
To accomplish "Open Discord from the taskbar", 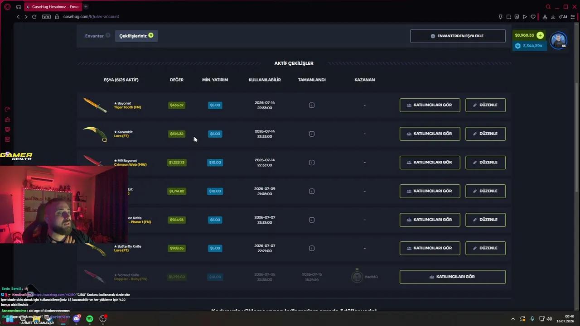I will pos(77,319).
